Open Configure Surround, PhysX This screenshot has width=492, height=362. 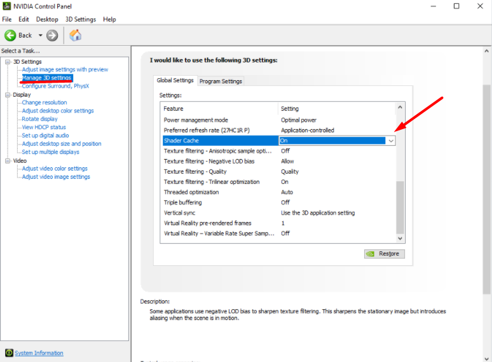55,86
